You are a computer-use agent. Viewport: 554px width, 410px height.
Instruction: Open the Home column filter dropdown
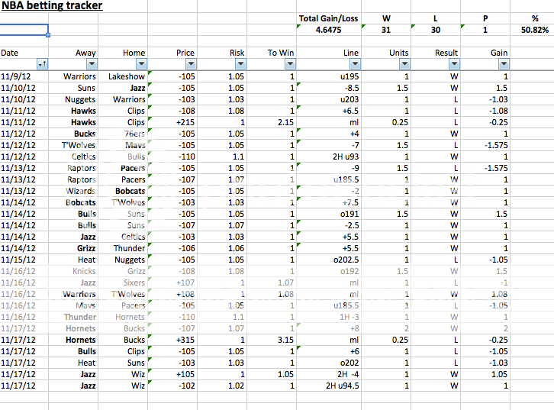(141, 64)
